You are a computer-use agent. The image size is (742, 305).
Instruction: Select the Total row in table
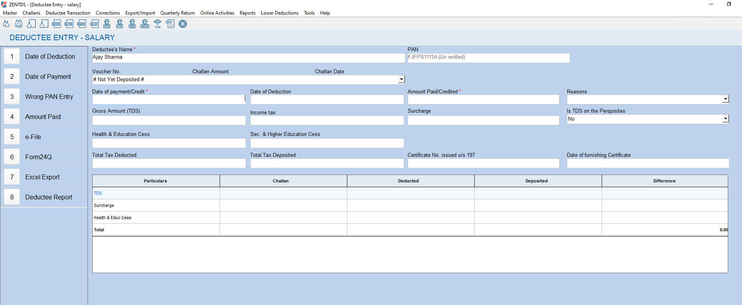coord(410,230)
